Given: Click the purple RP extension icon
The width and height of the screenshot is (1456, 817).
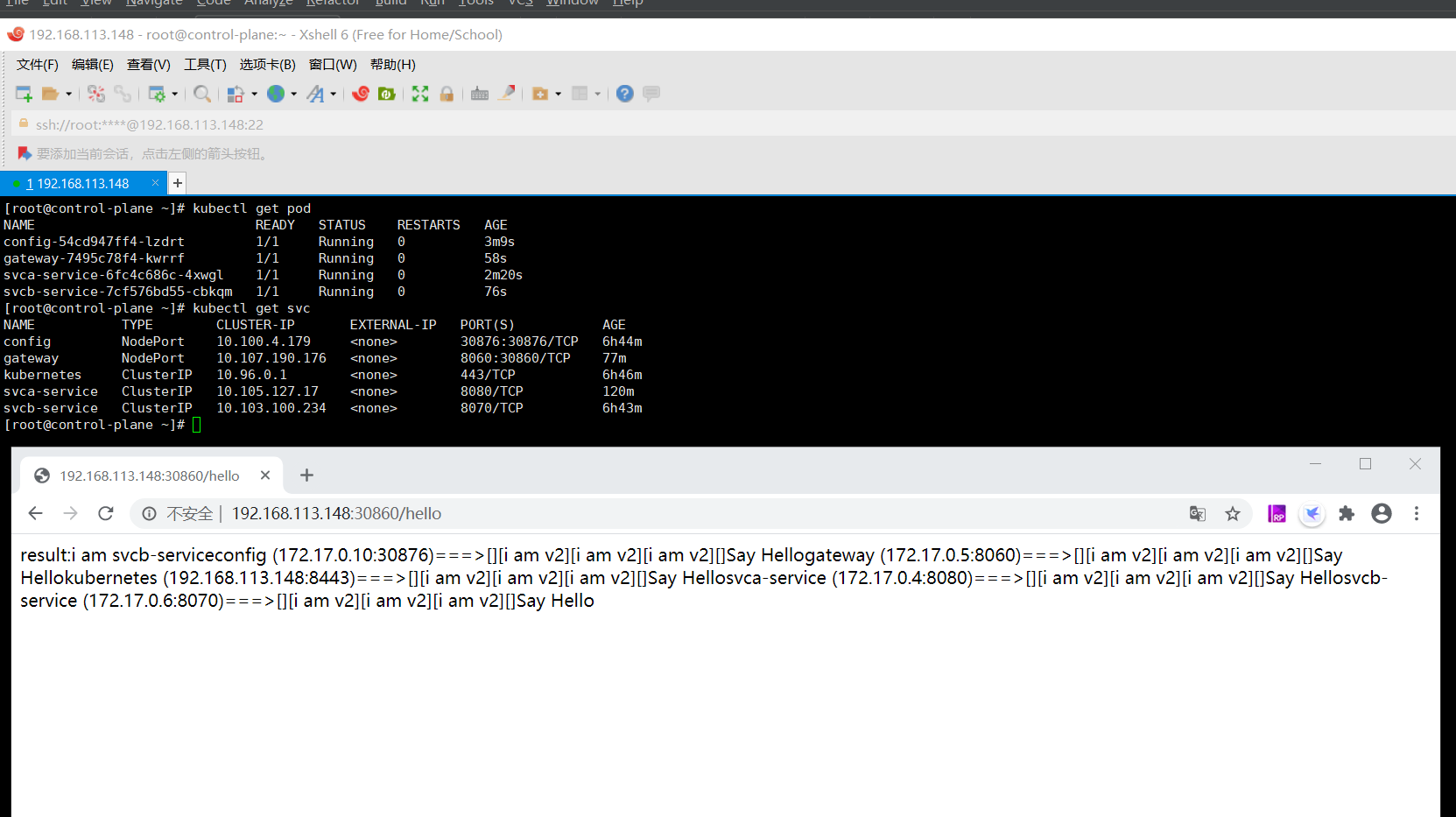Looking at the screenshot, I should (x=1277, y=514).
